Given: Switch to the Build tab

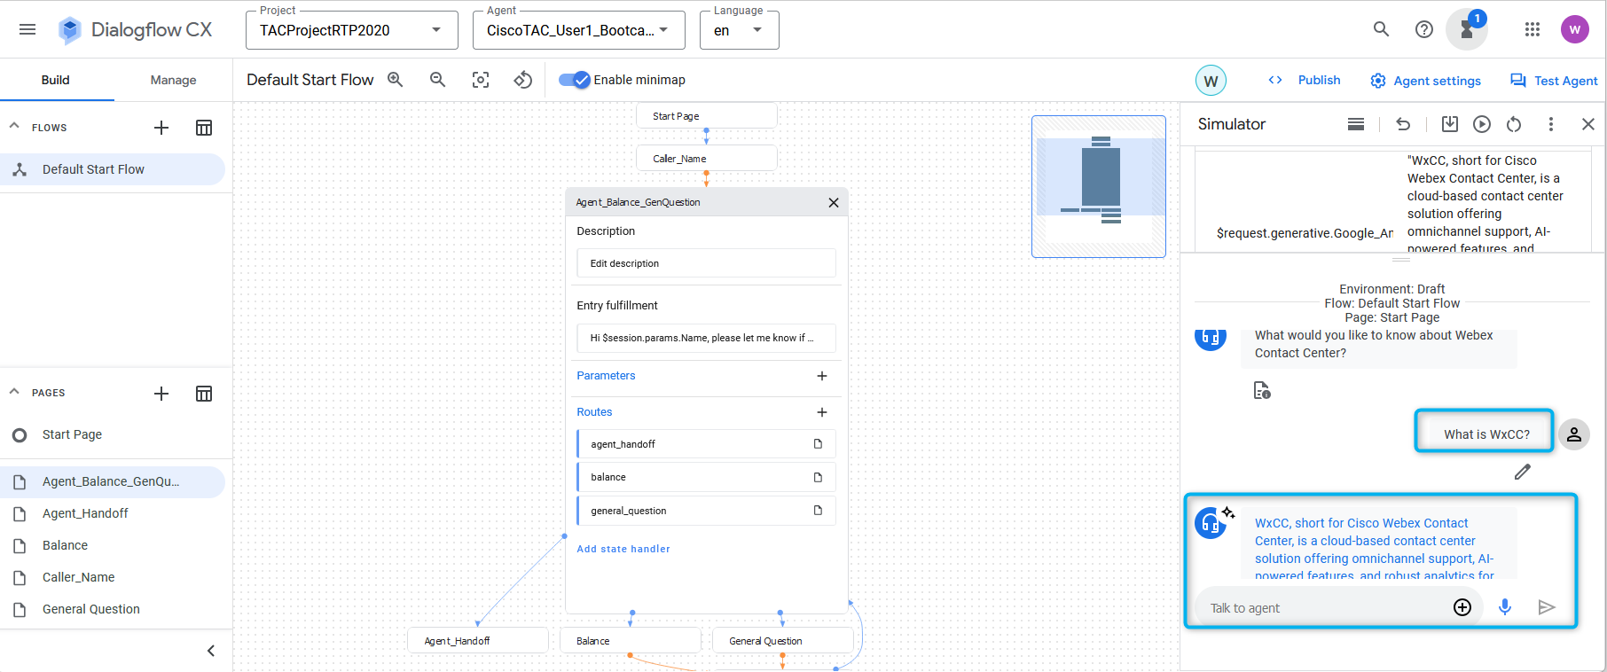Looking at the screenshot, I should [x=56, y=80].
